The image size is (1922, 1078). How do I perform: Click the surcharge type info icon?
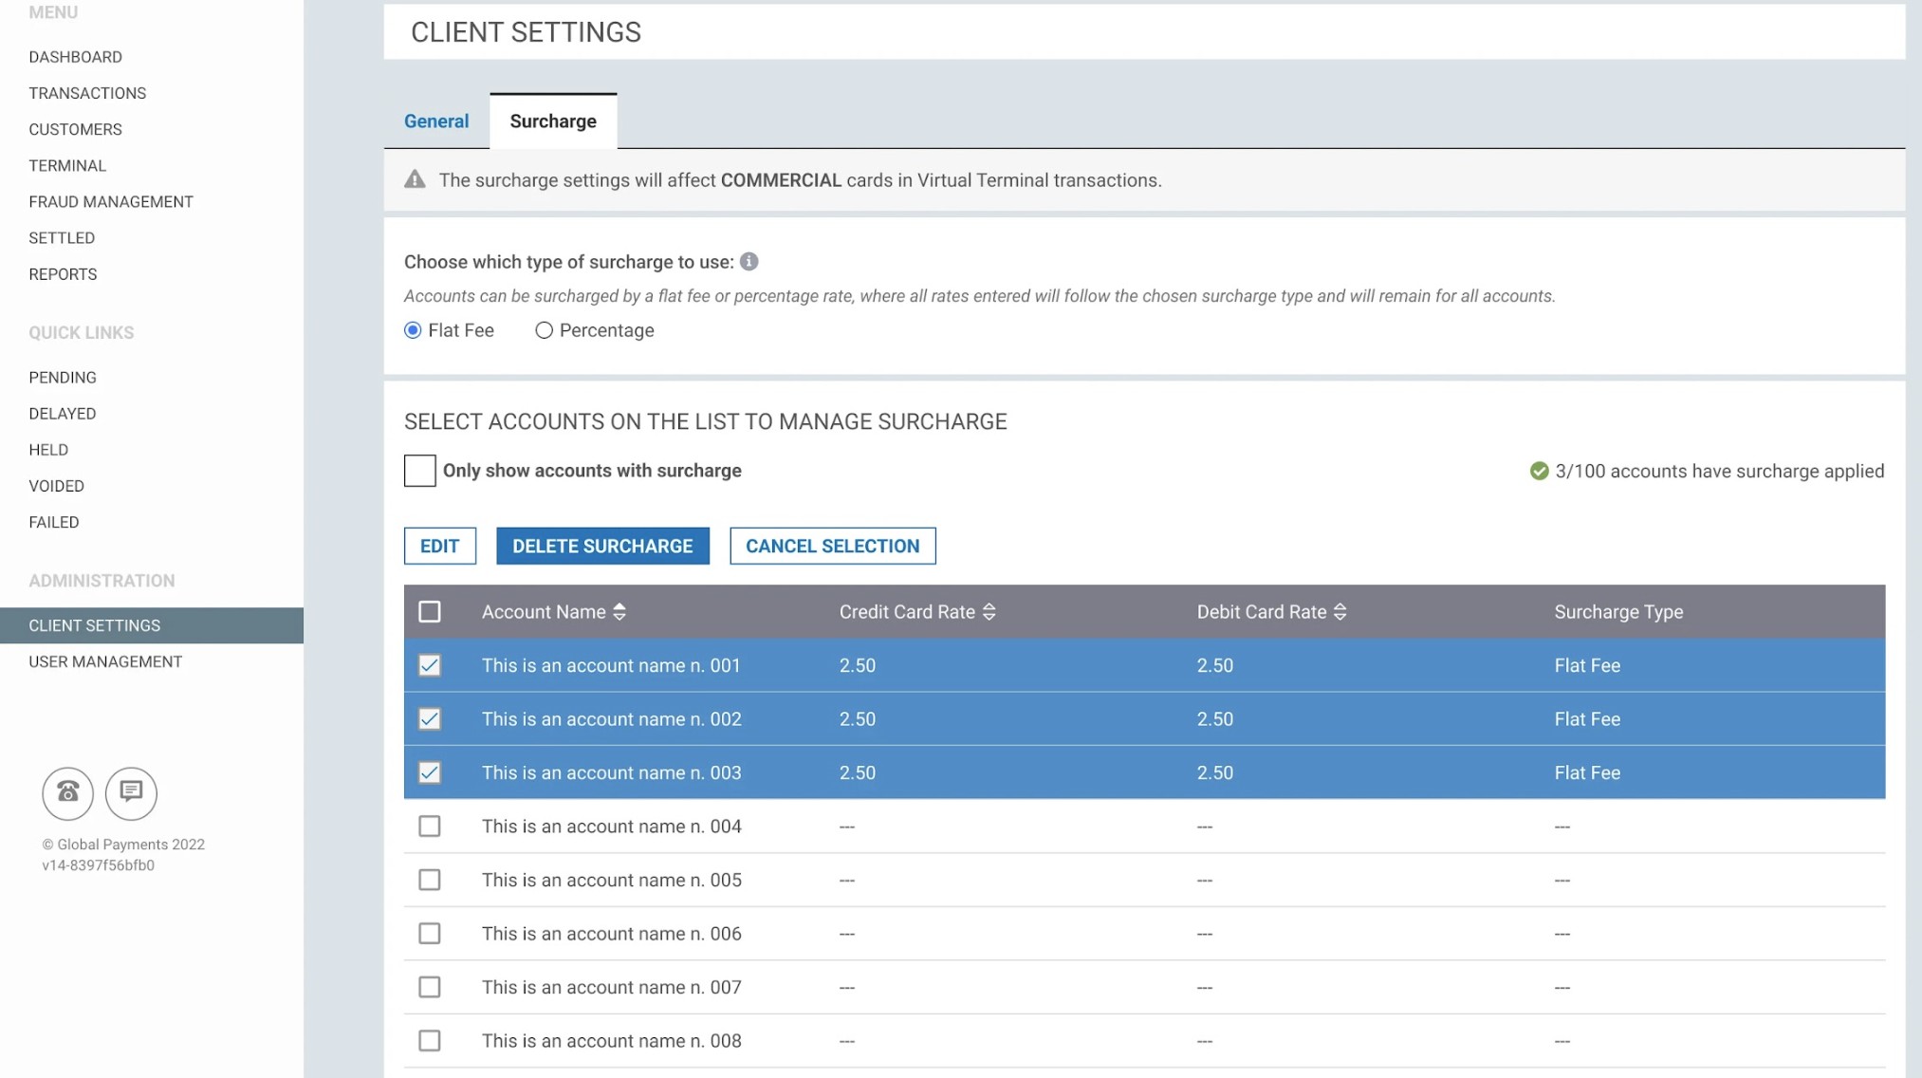(x=748, y=262)
